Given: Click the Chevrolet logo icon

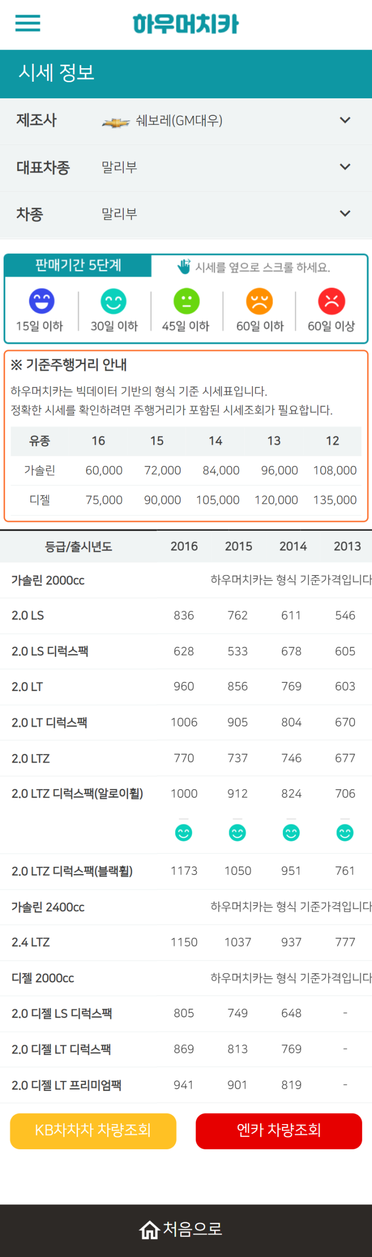Looking at the screenshot, I should [x=116, y=122].
